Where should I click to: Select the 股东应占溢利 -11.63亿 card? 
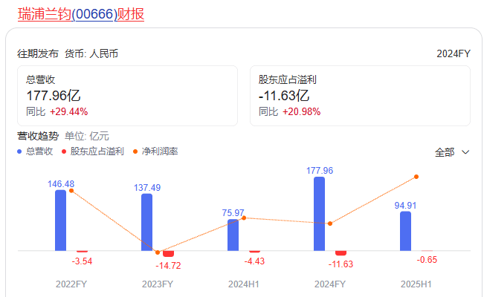coord(360,96)
